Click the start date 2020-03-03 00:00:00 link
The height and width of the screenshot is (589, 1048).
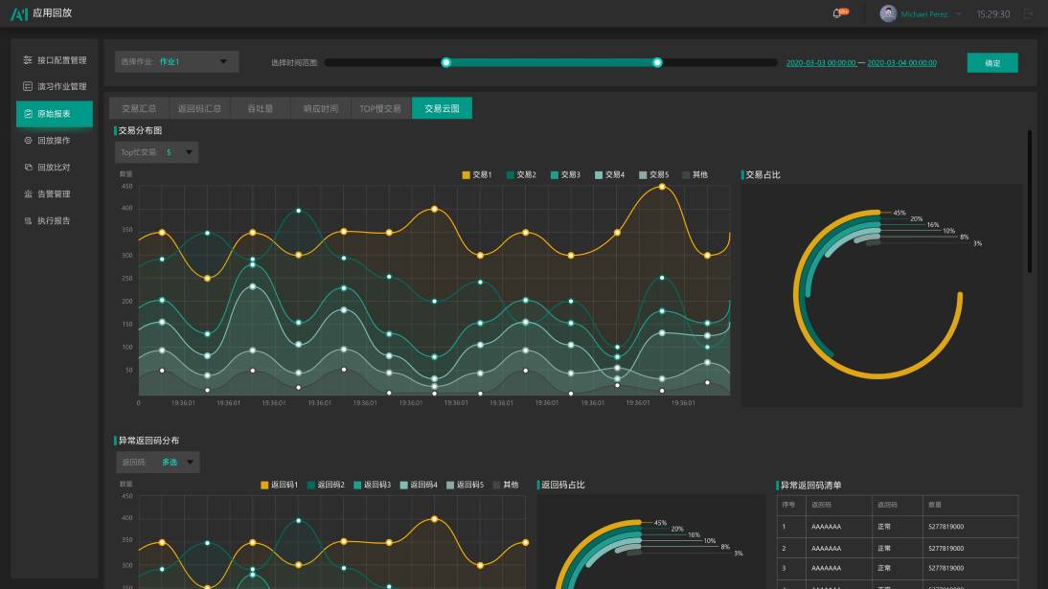[821, 63]
